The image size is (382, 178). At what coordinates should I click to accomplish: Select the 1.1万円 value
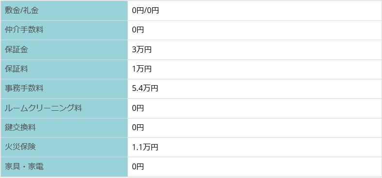(145, 148)
